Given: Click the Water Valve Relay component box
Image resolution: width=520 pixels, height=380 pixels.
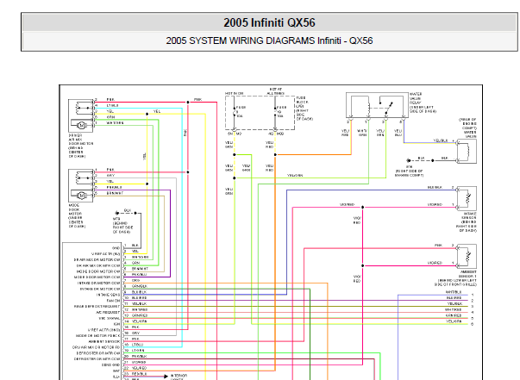Looking at the screenshot, I should tap(377, 105).
